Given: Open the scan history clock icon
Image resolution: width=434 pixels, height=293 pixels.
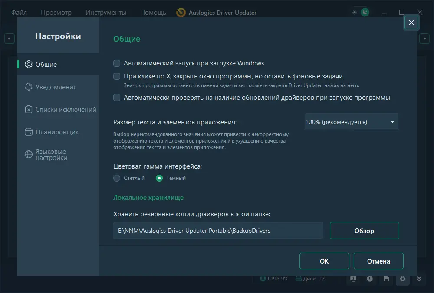Looking at the screenshot, I should click(369, 279).
